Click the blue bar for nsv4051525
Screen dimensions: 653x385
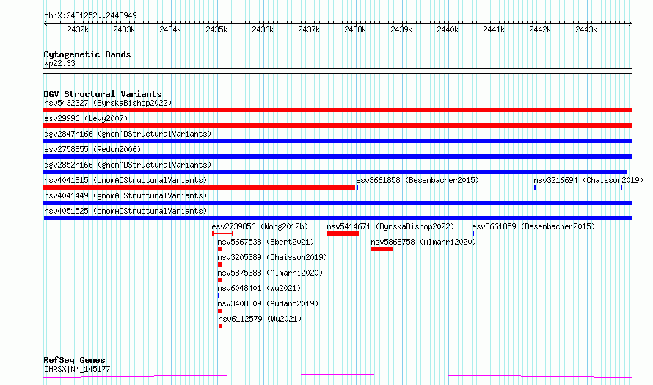point(338,218)
